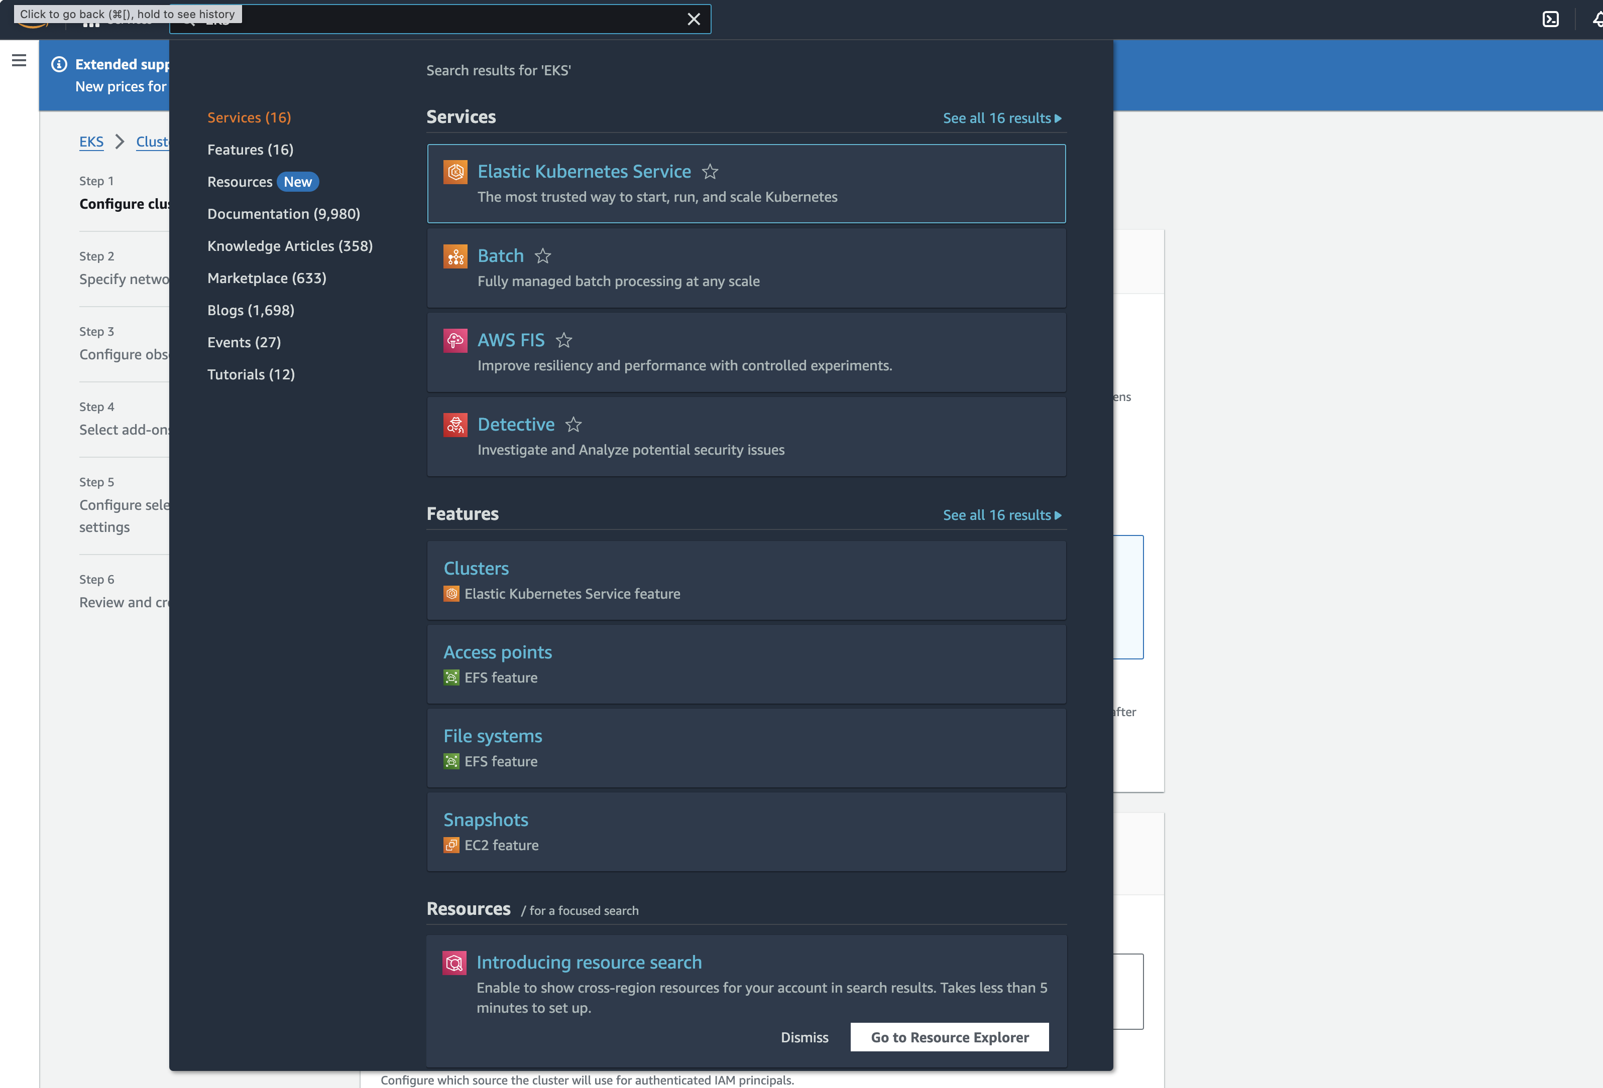Screen dimensions: 1603x1088
Task: Click the resource search introduction icon
Action: [454, 963]
